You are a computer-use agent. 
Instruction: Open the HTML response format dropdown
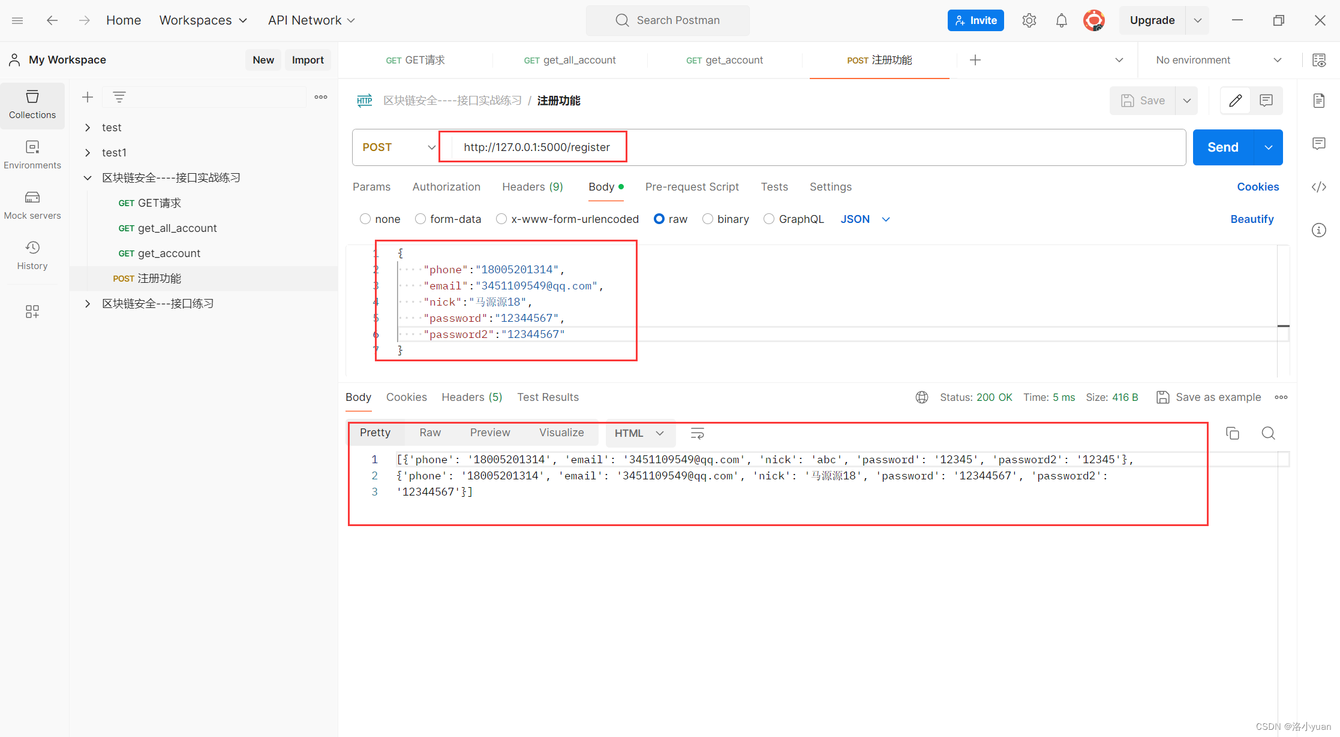(640, 433)
